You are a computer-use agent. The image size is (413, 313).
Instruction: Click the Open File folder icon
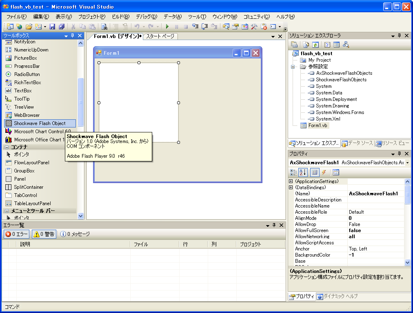(x=29, y=27)
